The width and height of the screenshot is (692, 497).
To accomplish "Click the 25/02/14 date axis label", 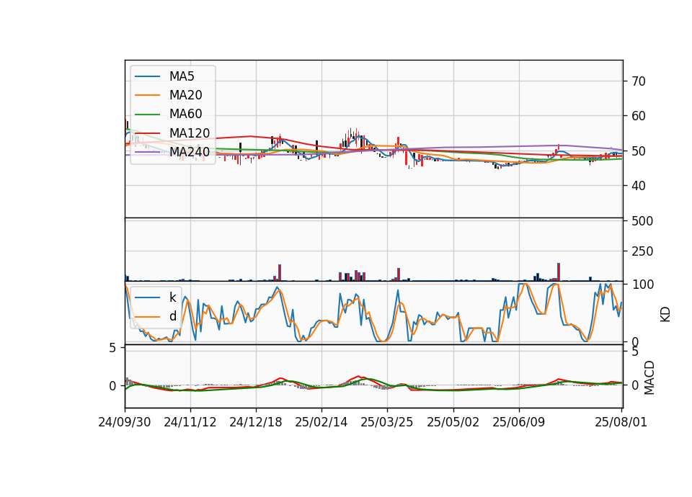I will [321, 422].
